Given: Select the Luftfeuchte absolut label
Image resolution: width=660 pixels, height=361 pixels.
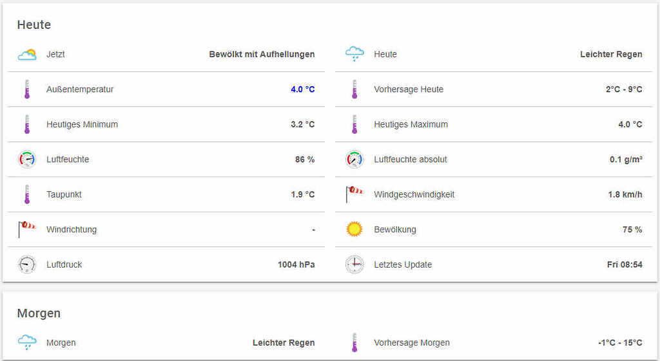Looking at the screenshot, I should tap(410, 160).
